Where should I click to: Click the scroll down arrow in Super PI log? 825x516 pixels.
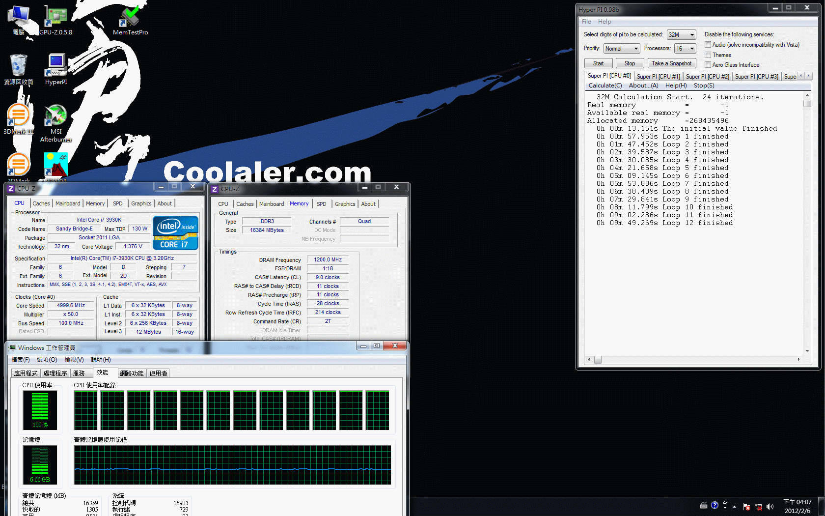click(x=807, y=351)
